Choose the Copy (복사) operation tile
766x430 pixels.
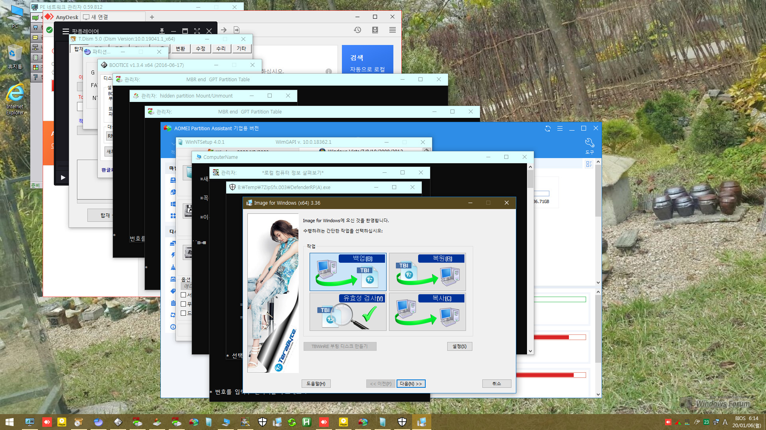427,312
